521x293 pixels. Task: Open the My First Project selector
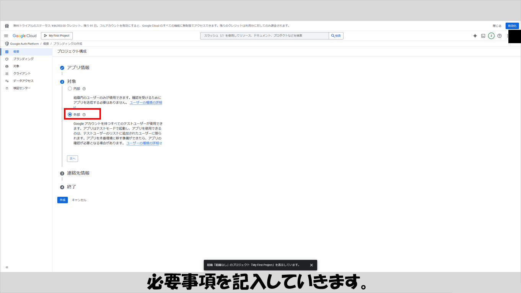tap(57, 36)
